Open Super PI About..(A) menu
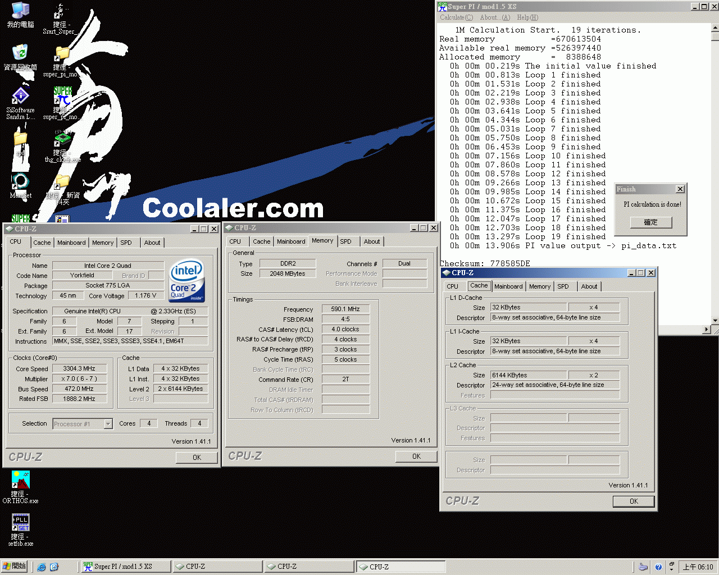 click(x=495, y=17)
